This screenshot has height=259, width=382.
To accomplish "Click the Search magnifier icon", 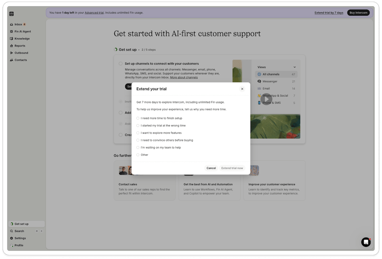I will pos(11,231).
